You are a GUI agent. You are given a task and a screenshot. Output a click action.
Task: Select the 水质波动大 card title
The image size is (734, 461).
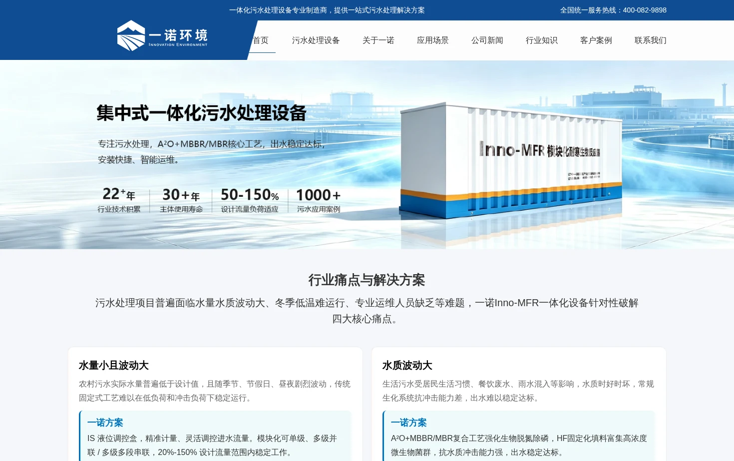pyautogui.click(x=407, y=366)
